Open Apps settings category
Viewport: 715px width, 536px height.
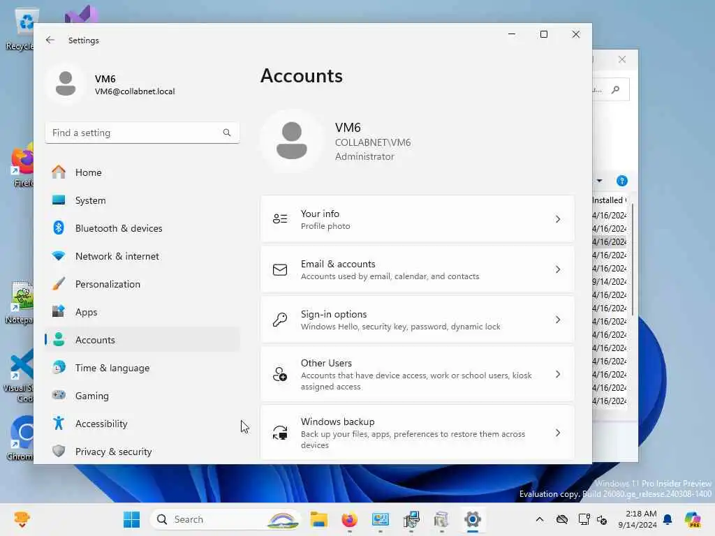click(x=142, y=312)
